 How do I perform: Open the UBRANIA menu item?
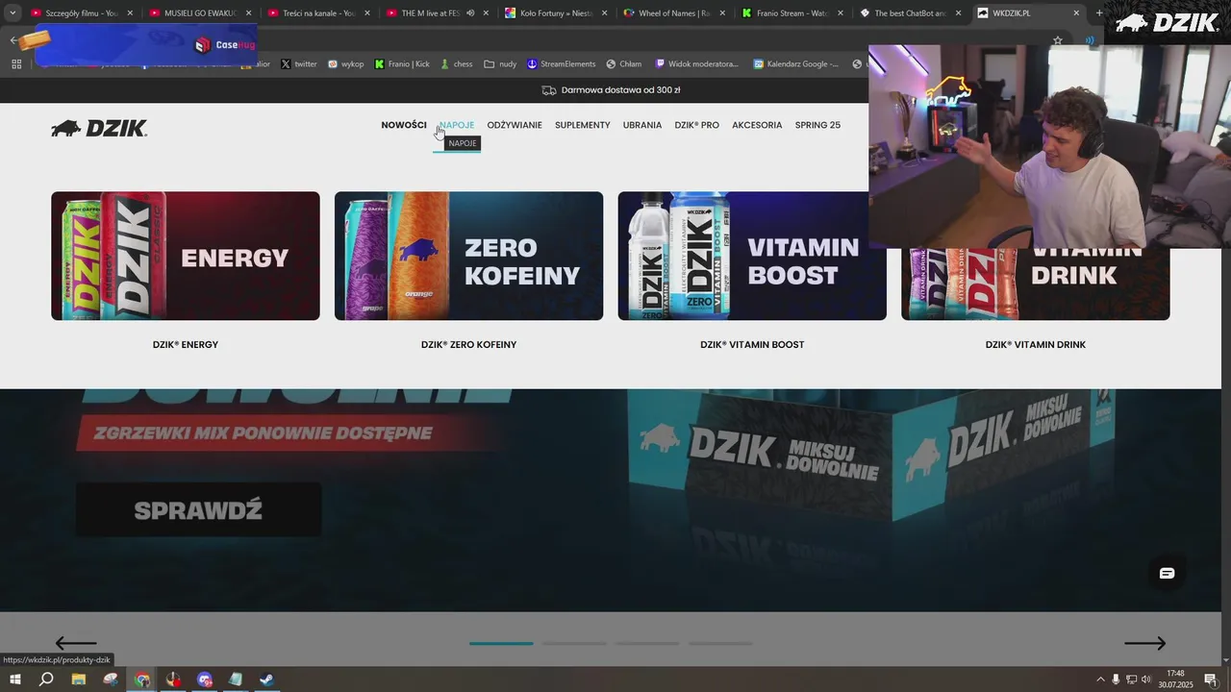[x=642, y=125]
